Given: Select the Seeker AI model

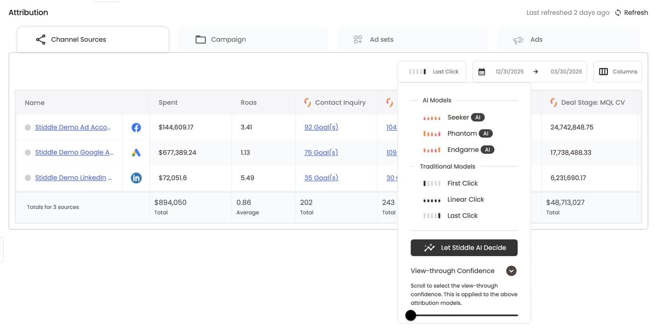Looking at the screenshot, I should [458, 117].
